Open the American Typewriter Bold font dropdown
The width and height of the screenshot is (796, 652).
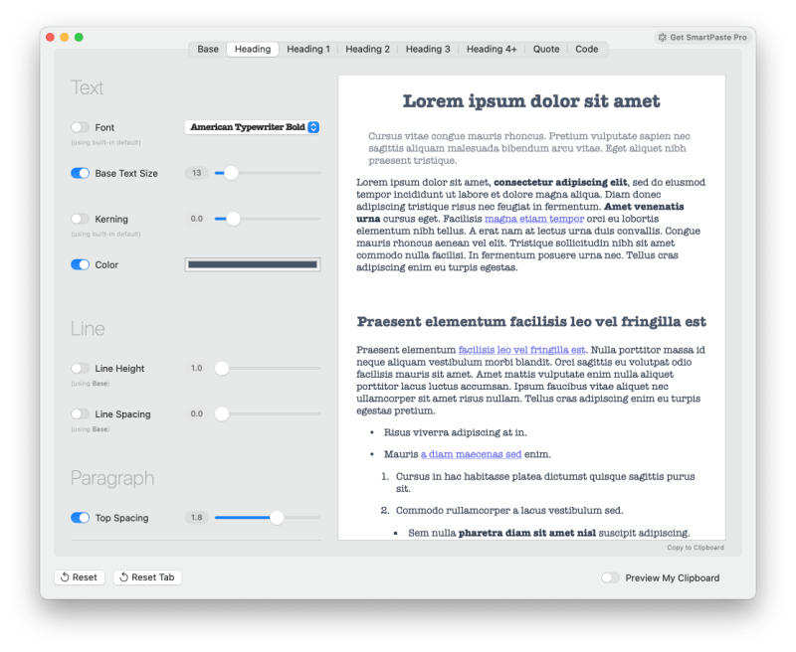click(x=252, y=127)
